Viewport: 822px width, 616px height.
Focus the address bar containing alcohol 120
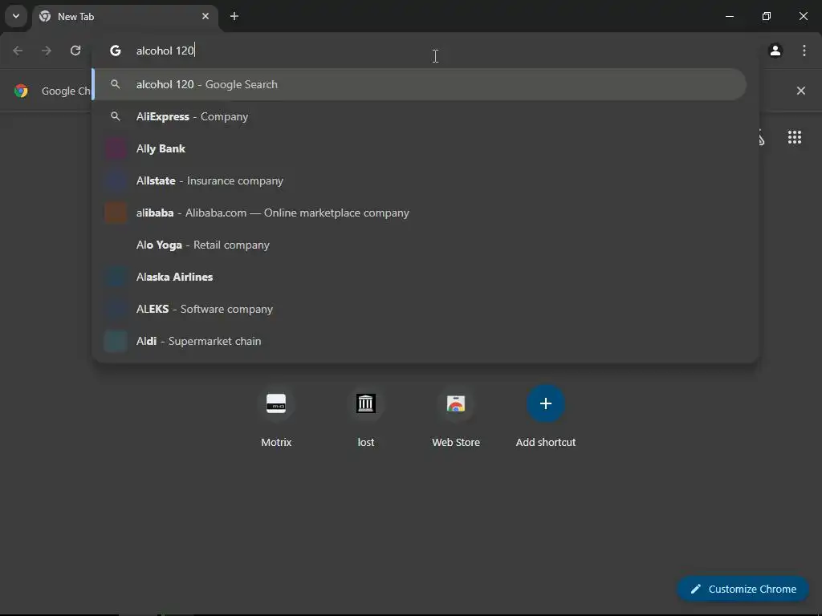425,51
